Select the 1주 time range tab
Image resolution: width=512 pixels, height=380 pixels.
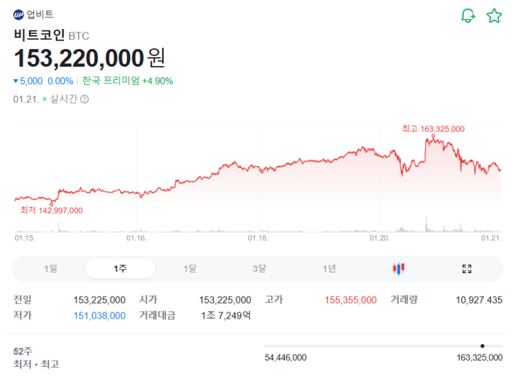click(120, 269)
